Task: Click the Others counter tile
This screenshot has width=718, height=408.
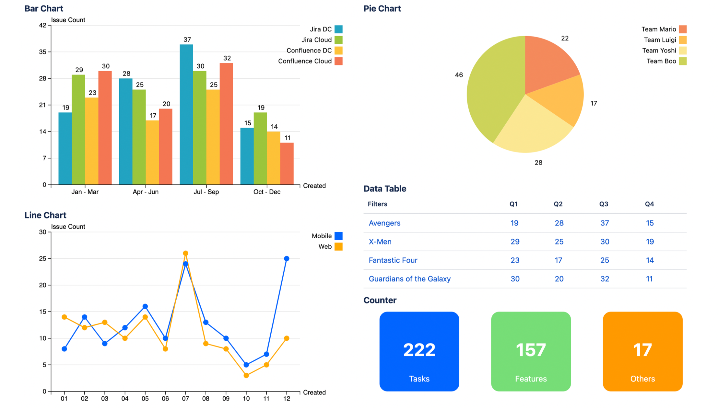Action: click(642, 351)
